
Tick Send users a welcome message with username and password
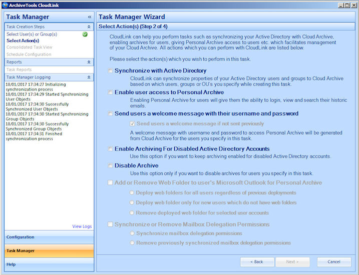(110, 113)
